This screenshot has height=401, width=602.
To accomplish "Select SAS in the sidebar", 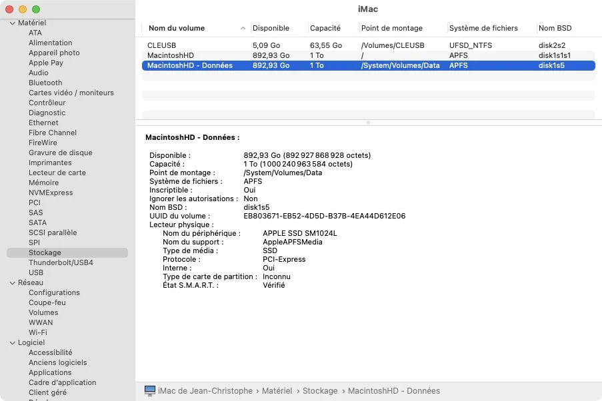I will 36,212.
